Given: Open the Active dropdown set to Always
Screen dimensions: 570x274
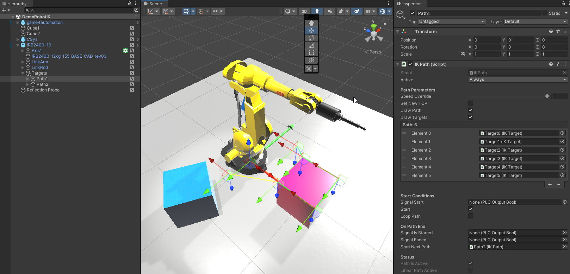Looking at the screenshot, I should pyautogui.click(x=518, y=79).
